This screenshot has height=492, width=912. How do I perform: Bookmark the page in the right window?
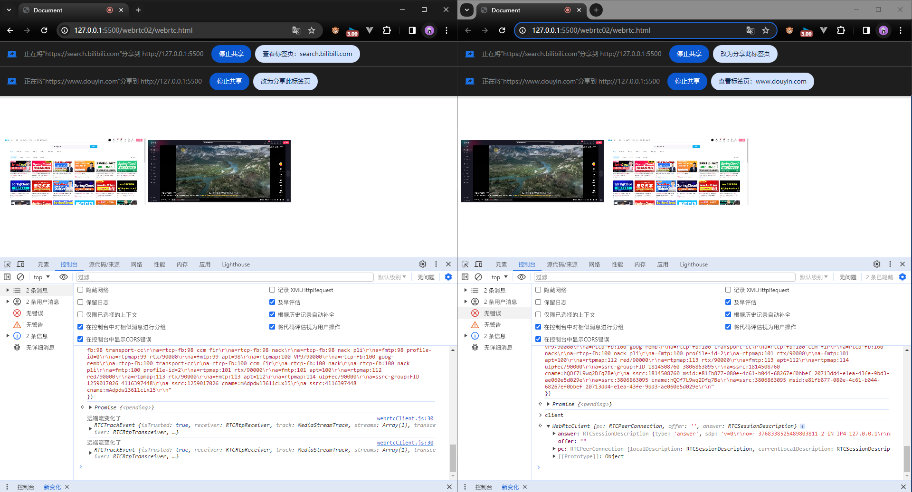tap(766, 30)
